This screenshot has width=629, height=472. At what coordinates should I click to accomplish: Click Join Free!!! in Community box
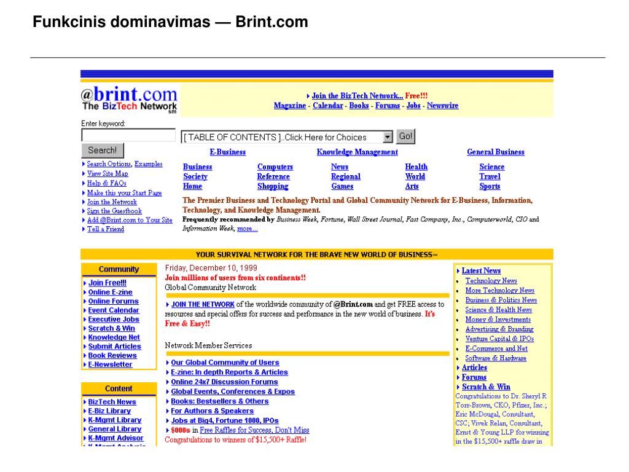107,283
